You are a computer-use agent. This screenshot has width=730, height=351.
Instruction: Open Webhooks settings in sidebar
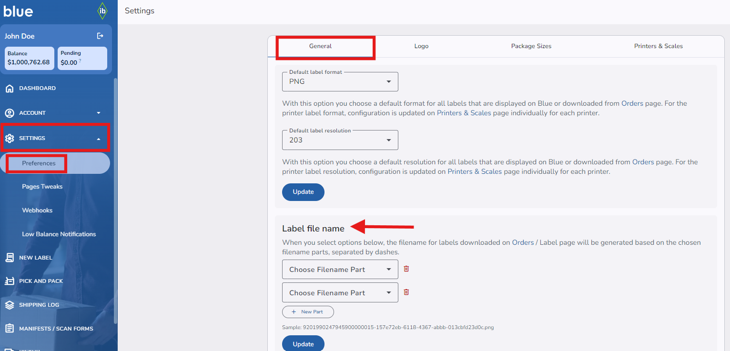(x=37, y=211)
